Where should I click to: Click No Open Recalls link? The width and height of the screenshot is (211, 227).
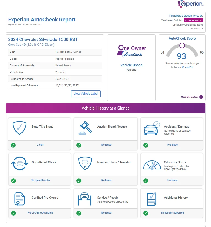[40, 180]
